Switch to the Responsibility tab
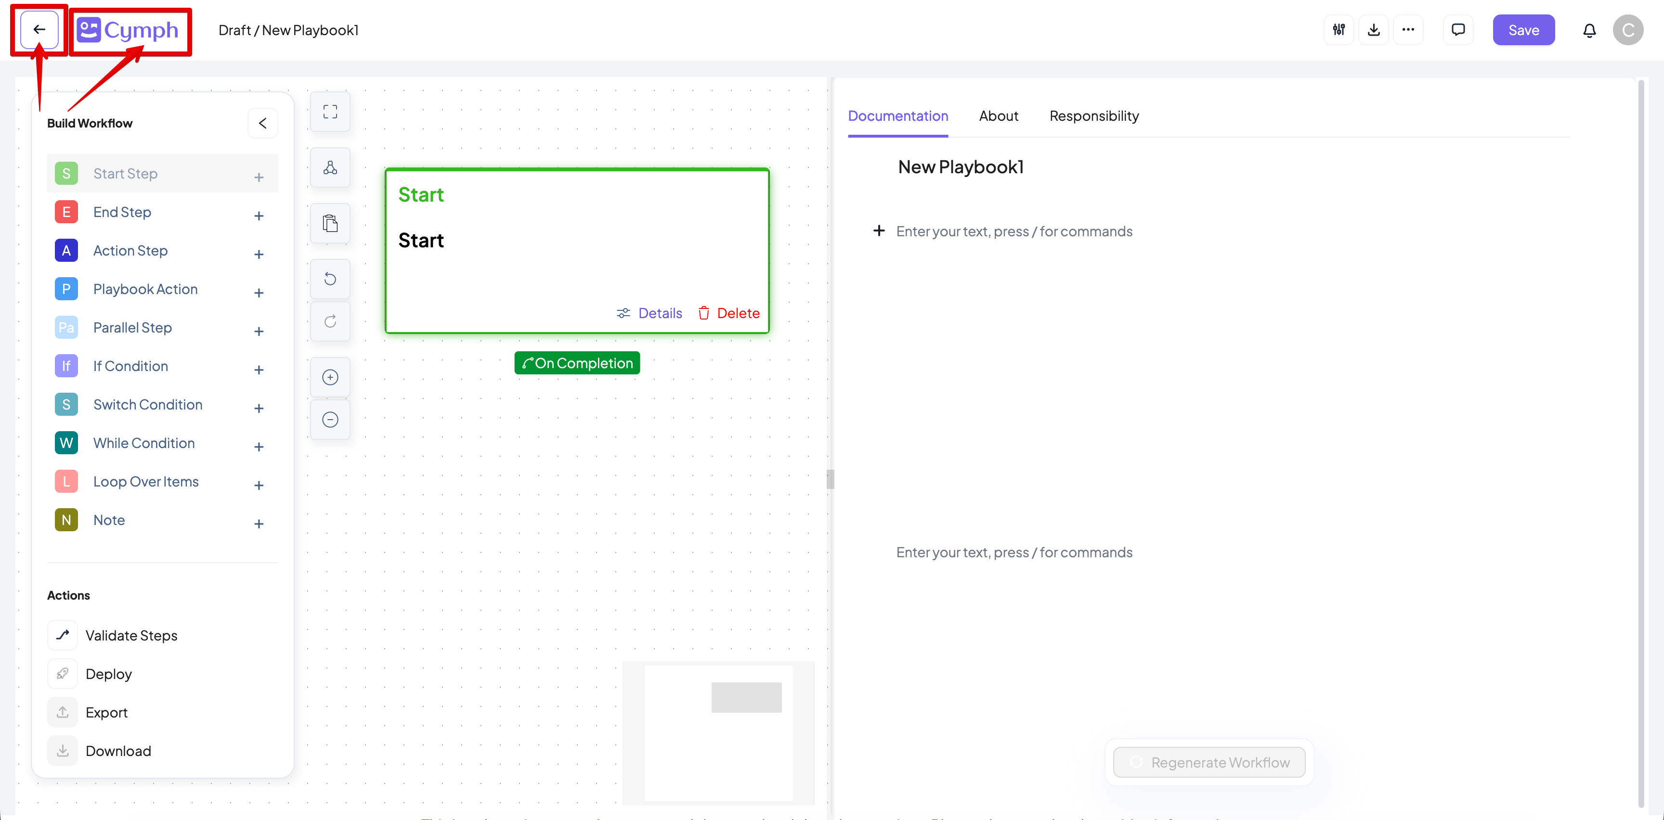Viewport: 1664px width, 820px height. (x=1093, y=115)
